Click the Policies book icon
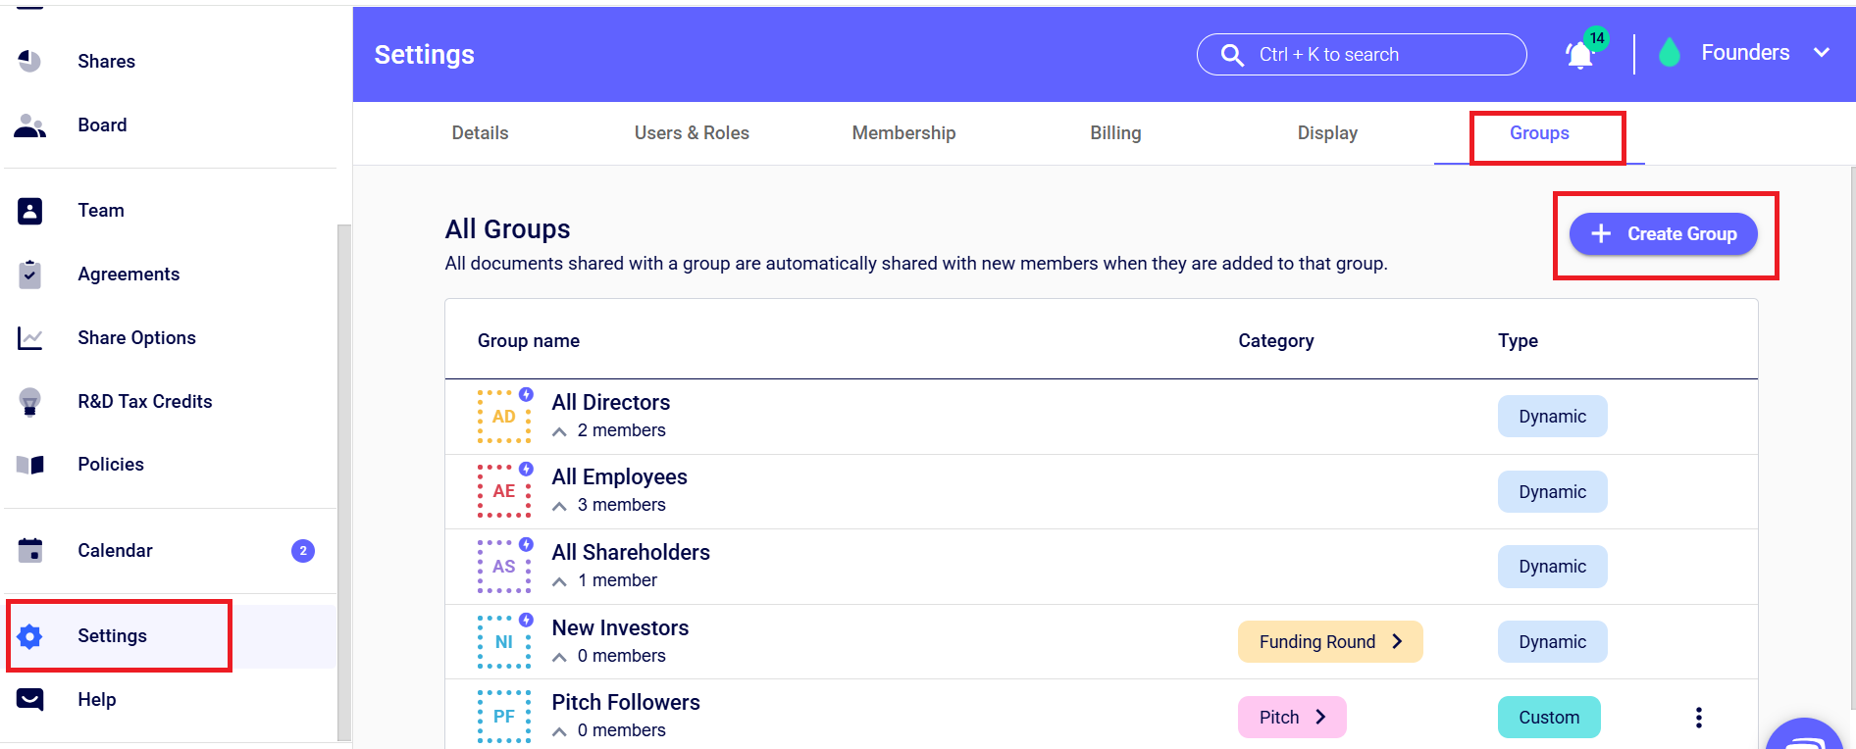The width and height of the screenshot is (1856, 749). [x=30, y=465]
